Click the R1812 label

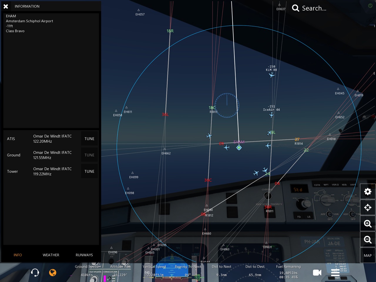(209, 215)
